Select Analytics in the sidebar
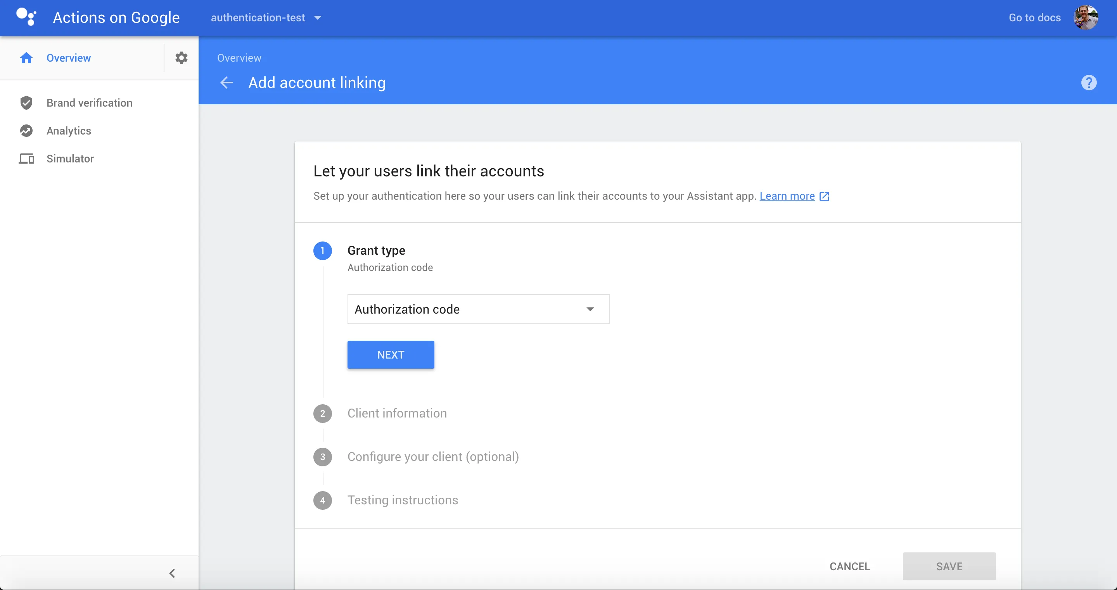 [x=69, y=131]
